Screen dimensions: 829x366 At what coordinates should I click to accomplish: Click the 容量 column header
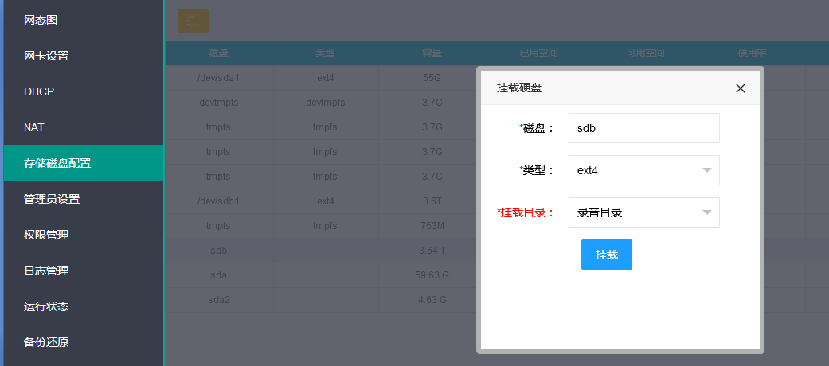tap(432, 53)
